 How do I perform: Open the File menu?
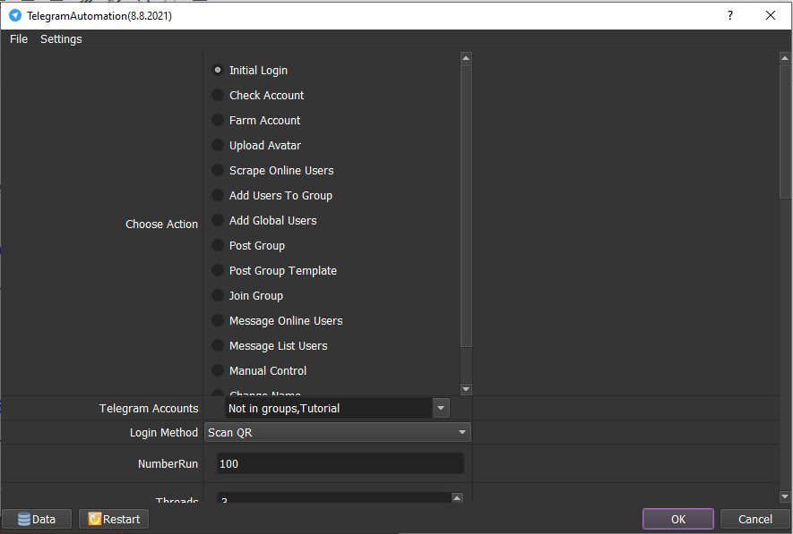tap(19, 38)
